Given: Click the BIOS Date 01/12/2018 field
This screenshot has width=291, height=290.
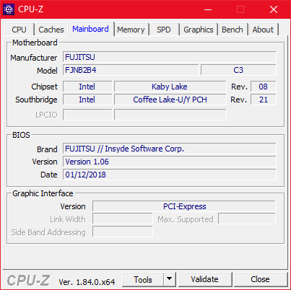Looking at the screenshot, I should point(170,175).
